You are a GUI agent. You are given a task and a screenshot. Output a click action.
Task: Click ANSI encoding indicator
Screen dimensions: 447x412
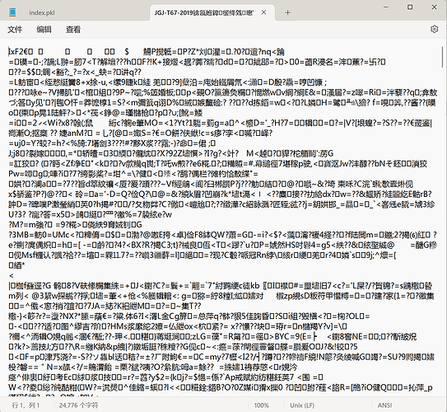[384, 405]
